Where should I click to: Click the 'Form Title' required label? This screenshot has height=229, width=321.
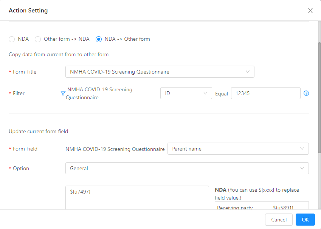click(x=23, y=72)
